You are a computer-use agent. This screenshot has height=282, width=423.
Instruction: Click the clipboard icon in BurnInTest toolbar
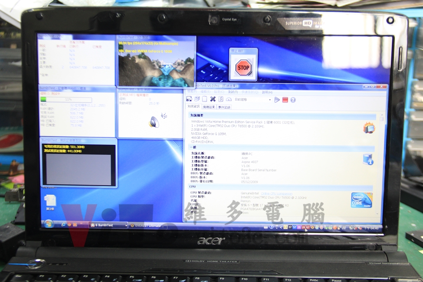tap(205, 99)
